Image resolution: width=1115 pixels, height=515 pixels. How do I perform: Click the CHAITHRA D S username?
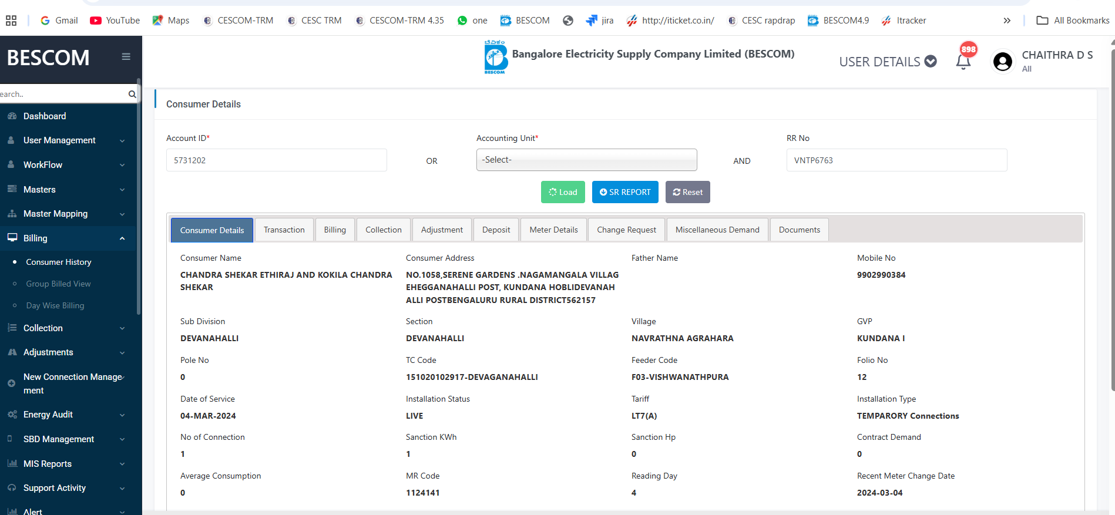[1057, 55]
